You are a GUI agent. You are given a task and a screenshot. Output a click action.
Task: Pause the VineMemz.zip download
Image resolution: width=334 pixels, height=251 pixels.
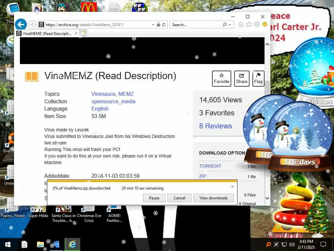click(x=154, y=198)
